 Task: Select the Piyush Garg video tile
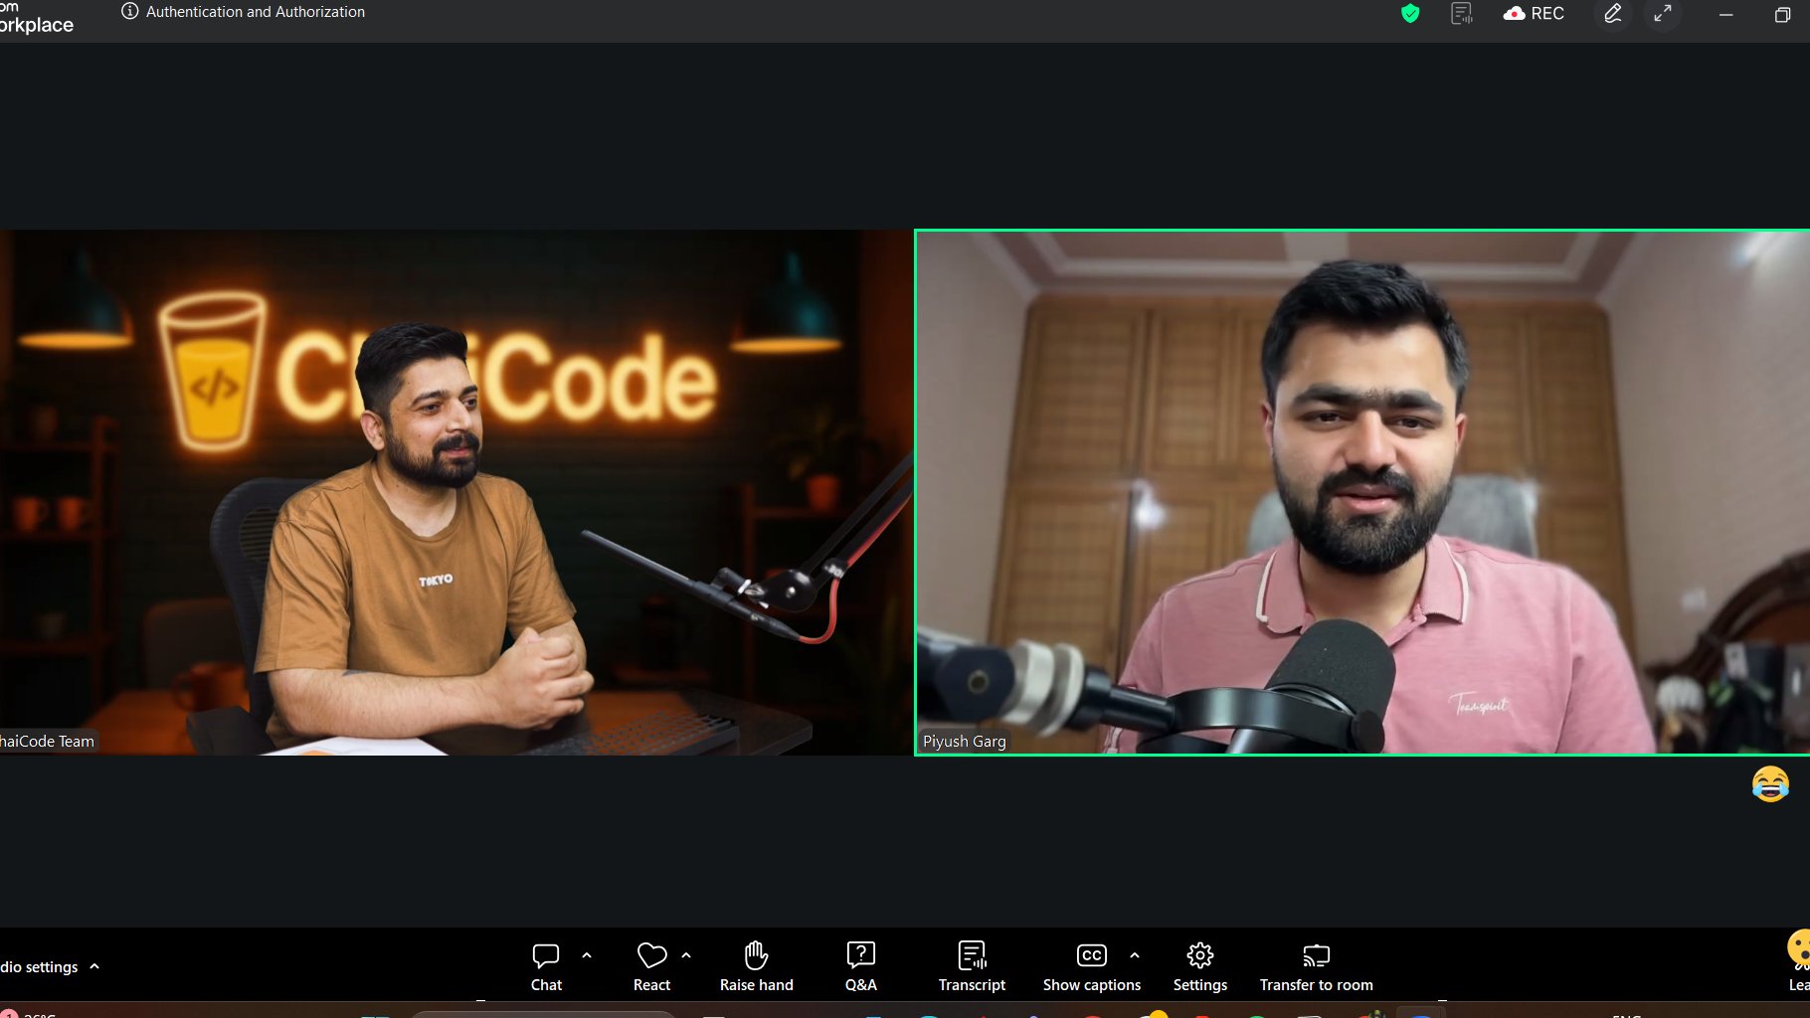coord(1362,492)
